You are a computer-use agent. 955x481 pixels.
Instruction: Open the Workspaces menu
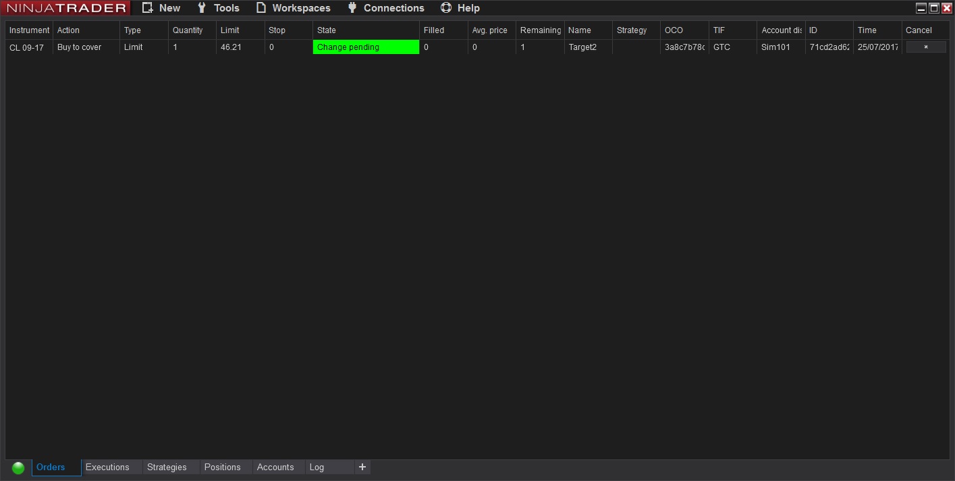[x=294, y=8]
